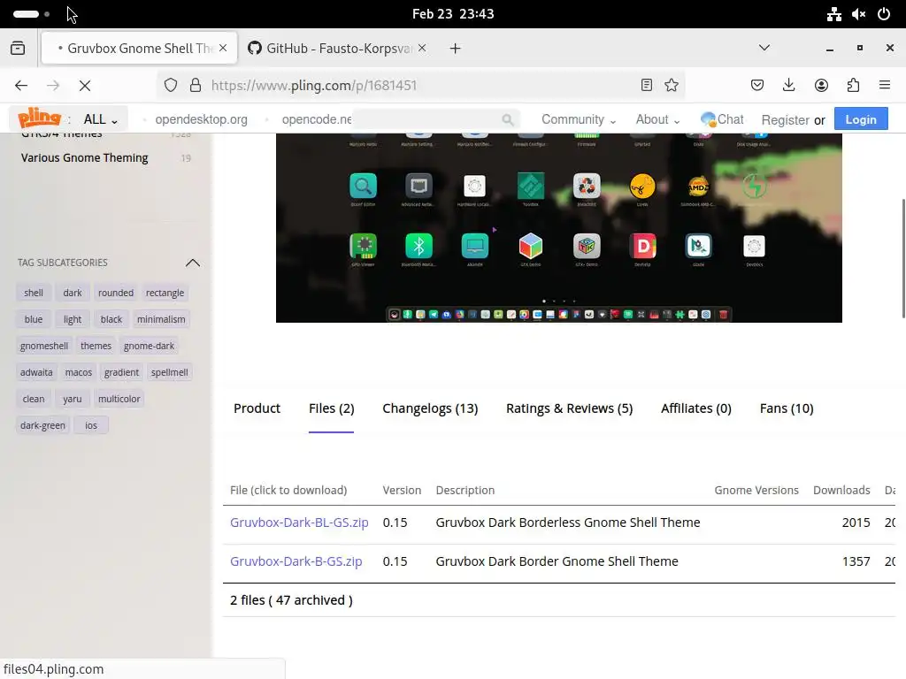Filter by the adwaita tag
Screen dimensions: 906x679
36,372
